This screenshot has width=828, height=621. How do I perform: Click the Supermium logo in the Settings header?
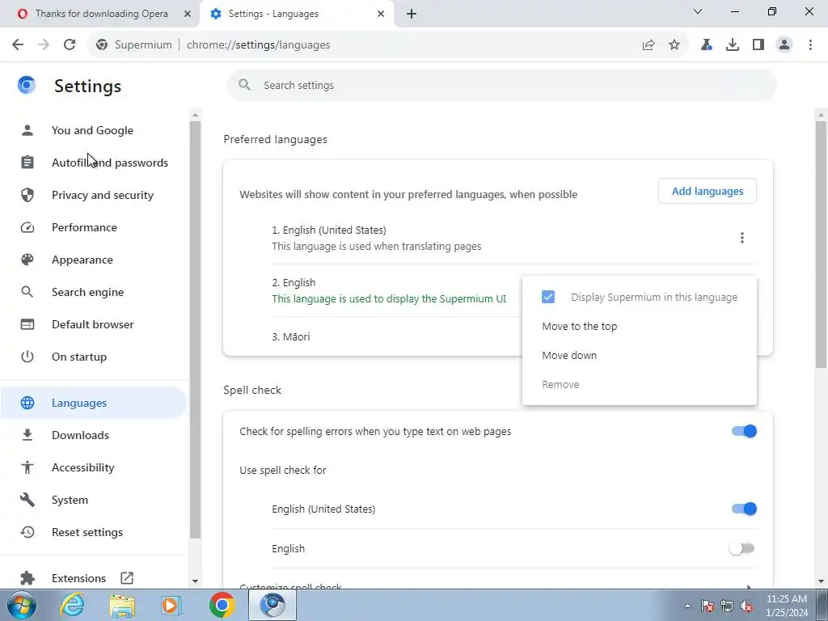pyautogui.click(x=27, y=85)
